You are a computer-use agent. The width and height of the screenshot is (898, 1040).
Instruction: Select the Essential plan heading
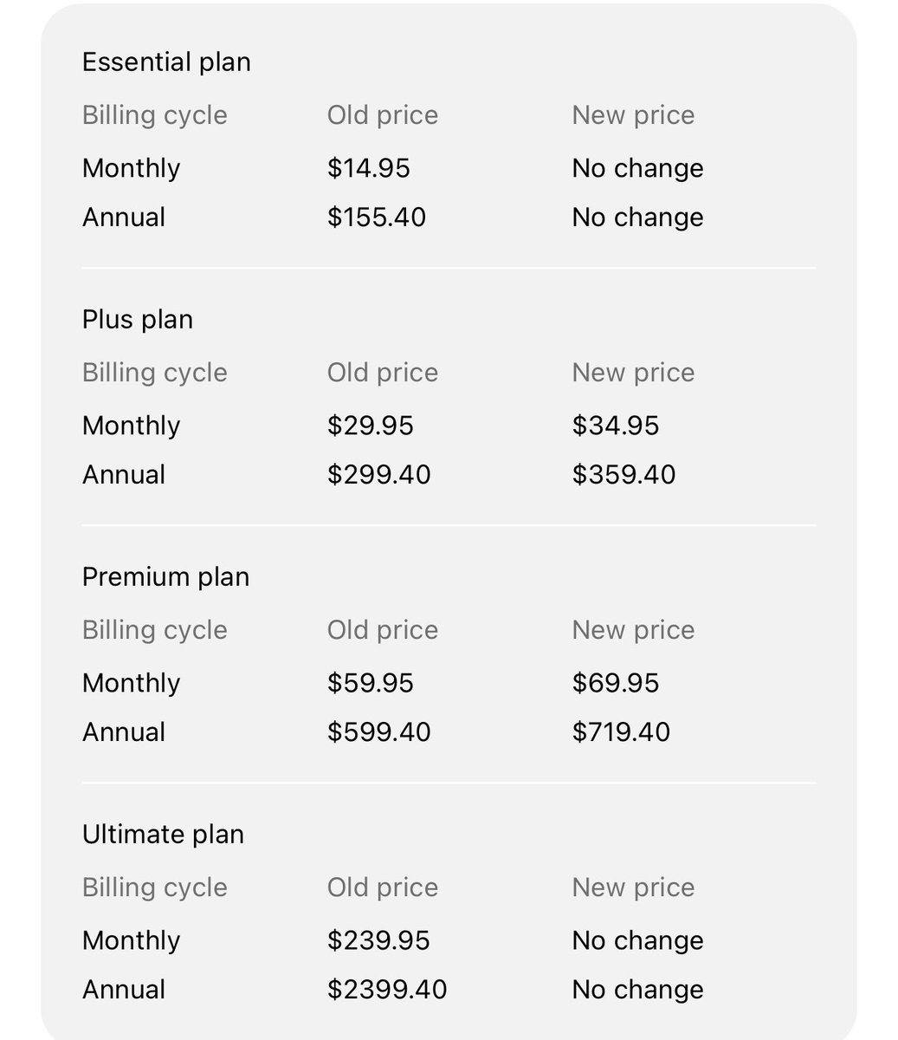click(x=166, y=62)
